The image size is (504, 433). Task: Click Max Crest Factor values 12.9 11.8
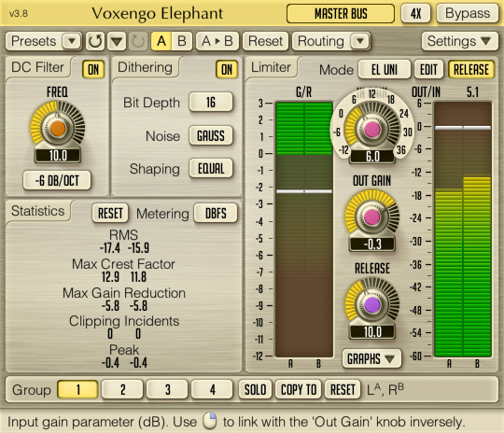tap(124, 277)
